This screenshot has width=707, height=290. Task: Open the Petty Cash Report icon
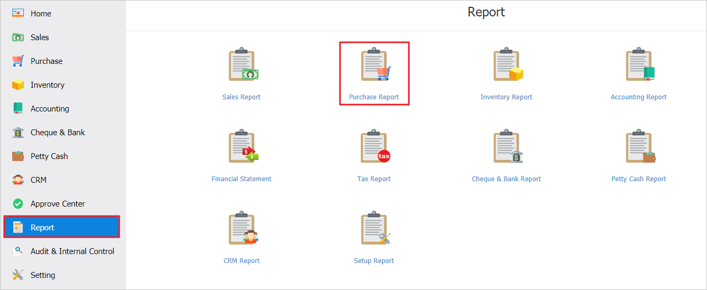[x=640, y=146]
